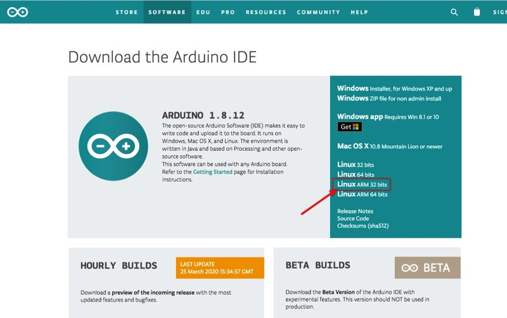Click the BETA infinity badge
The height and width of the screenshot is (318, 507).
[x=427, y=268]
